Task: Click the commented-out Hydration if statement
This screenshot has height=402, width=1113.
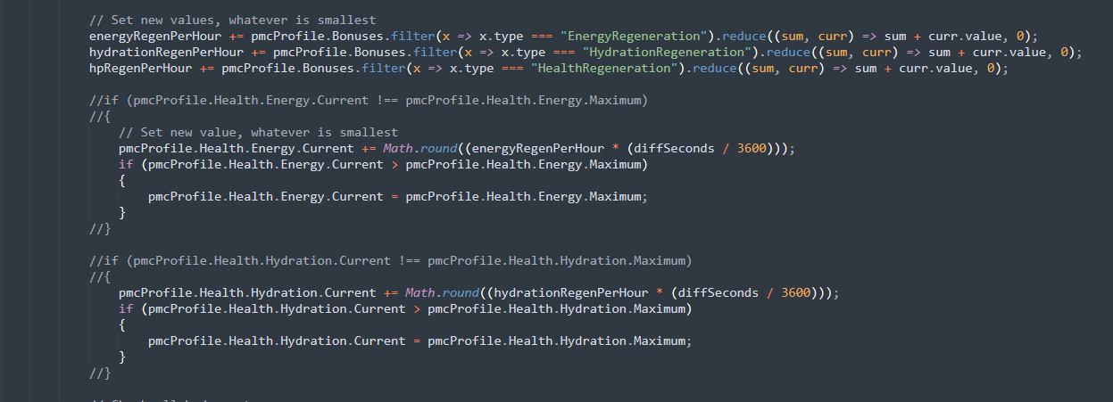Action: point(389,260)
